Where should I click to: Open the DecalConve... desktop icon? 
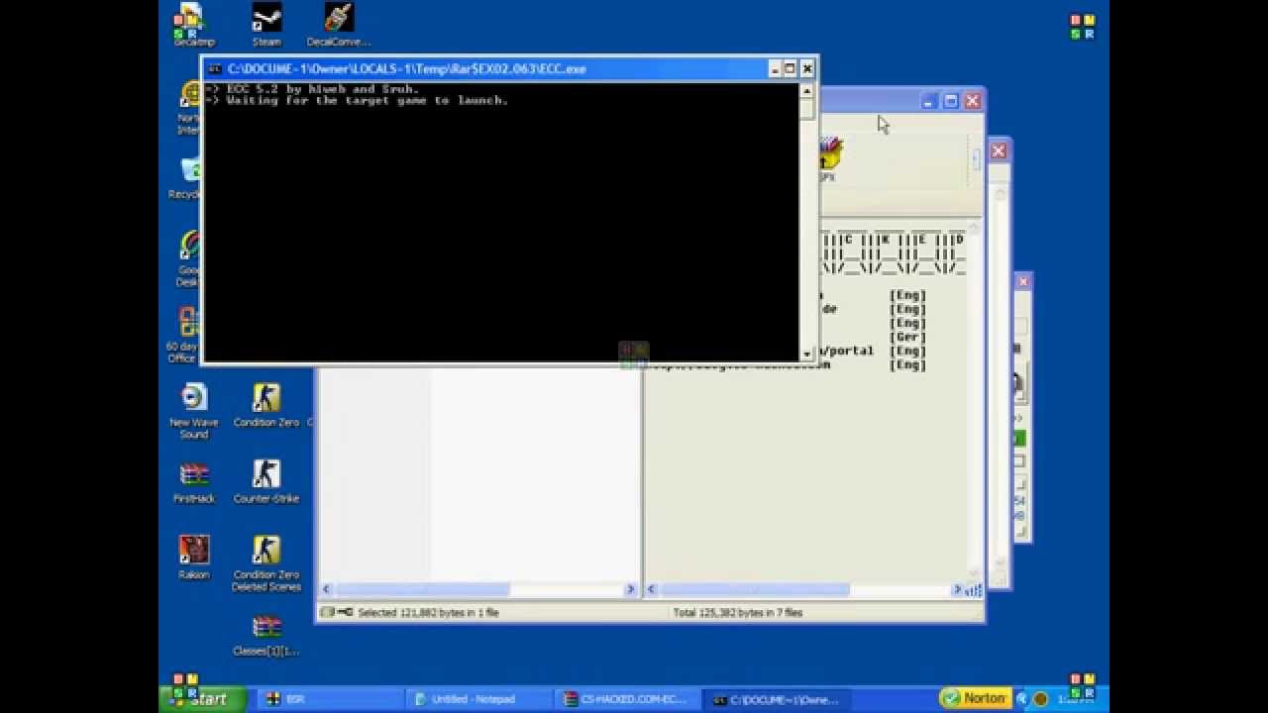(339, 25)
